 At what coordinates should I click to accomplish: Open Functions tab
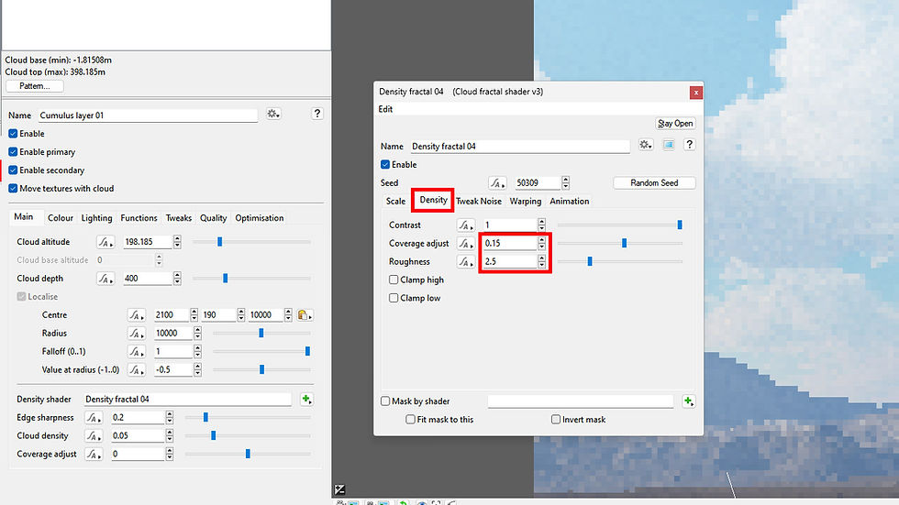(139, 218)
